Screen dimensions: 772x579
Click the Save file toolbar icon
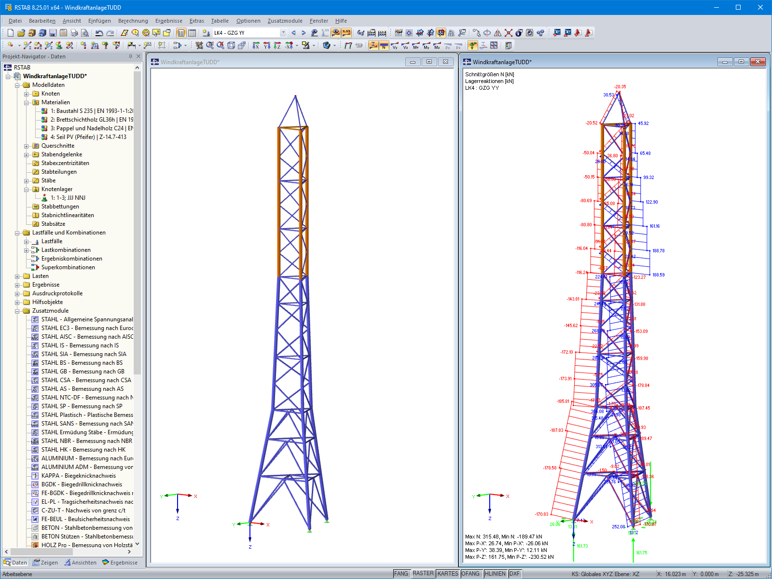tap(53, 33)
